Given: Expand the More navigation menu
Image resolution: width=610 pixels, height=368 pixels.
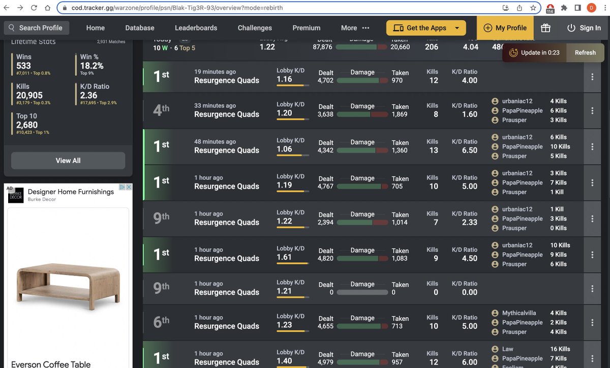Looking at the screenshot, I should [x=355, y=28].
